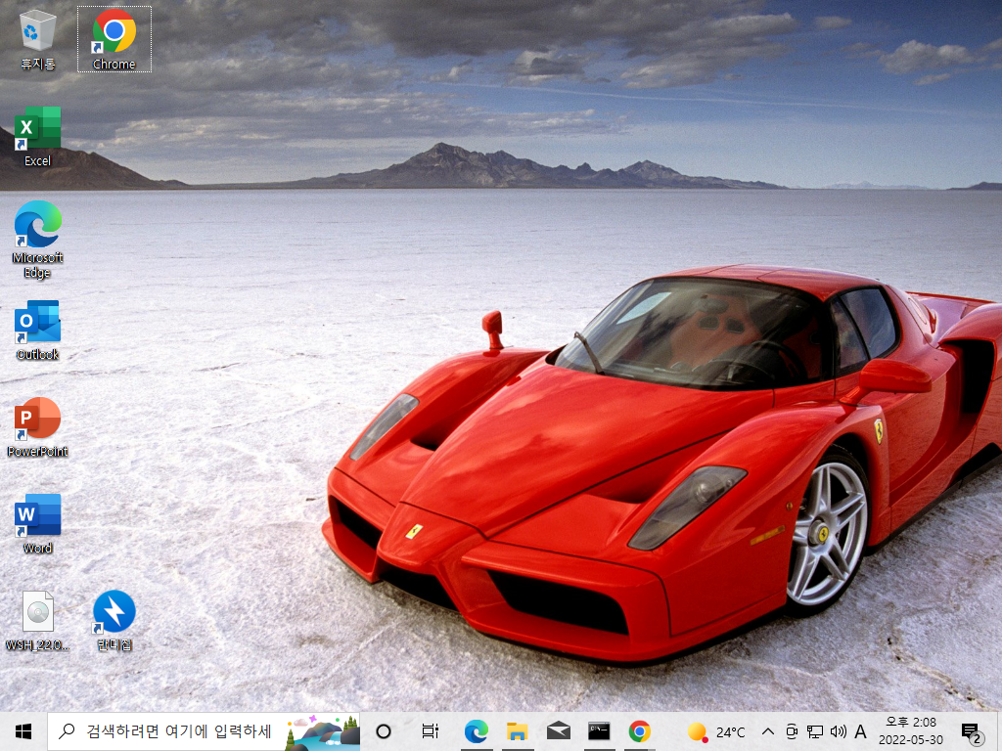This screenshot has width=1002, height=751.
Task: Open File Explorer from the taskbar
Action: pyautogui.click(x=517, y=731)
